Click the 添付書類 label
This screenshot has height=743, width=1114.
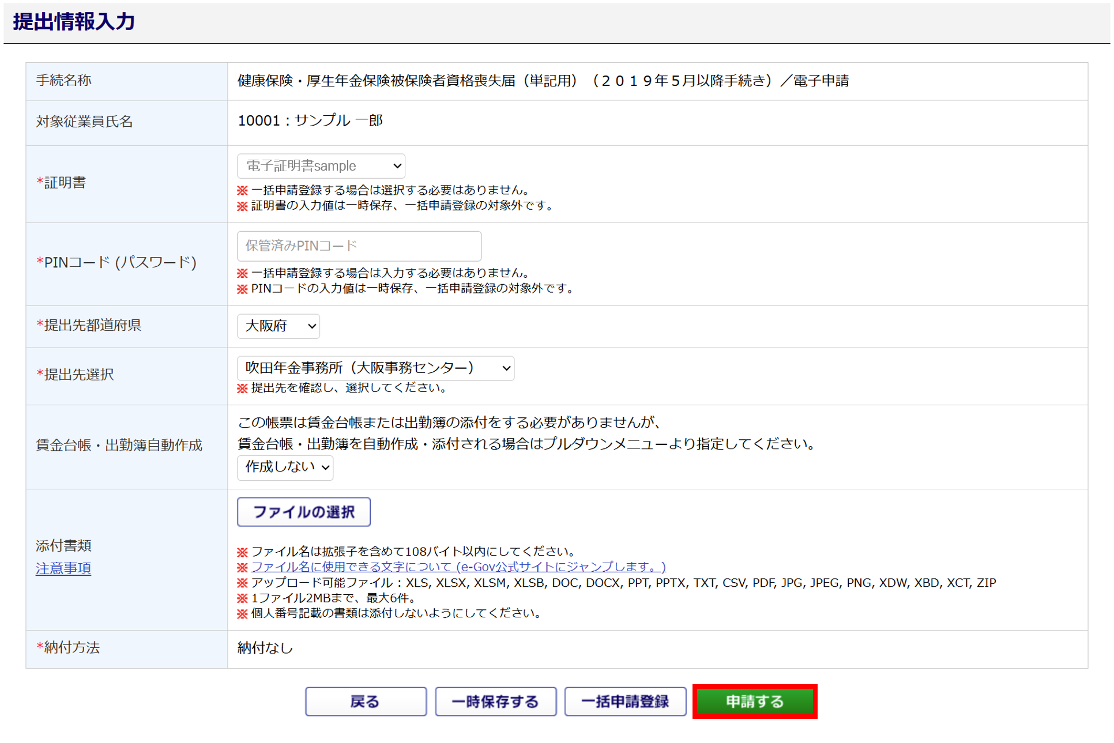[x=63, y=545]
